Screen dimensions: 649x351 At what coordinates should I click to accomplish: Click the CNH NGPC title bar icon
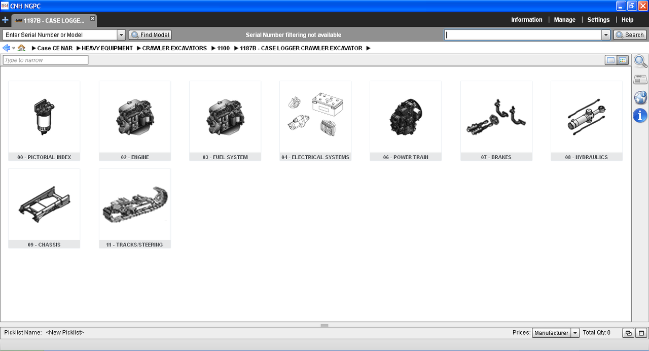pyautogui.click(x=5, y=6)
